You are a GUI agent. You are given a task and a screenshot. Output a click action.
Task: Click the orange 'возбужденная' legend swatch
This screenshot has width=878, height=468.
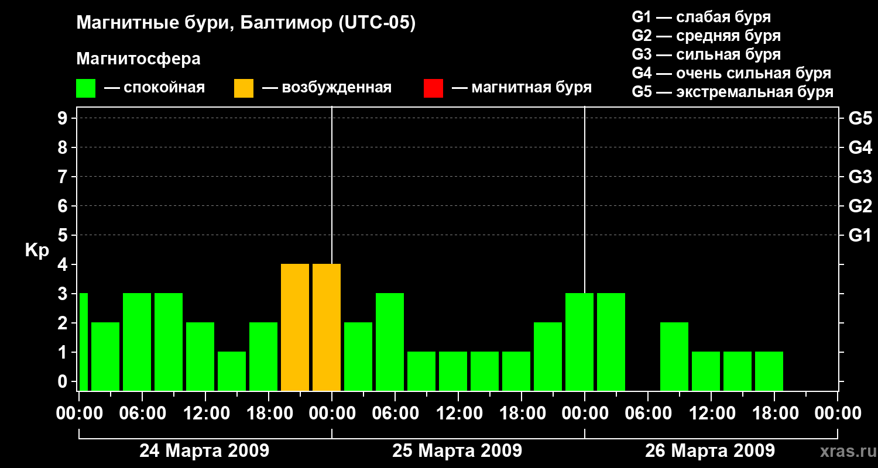[x=243, y=88]
